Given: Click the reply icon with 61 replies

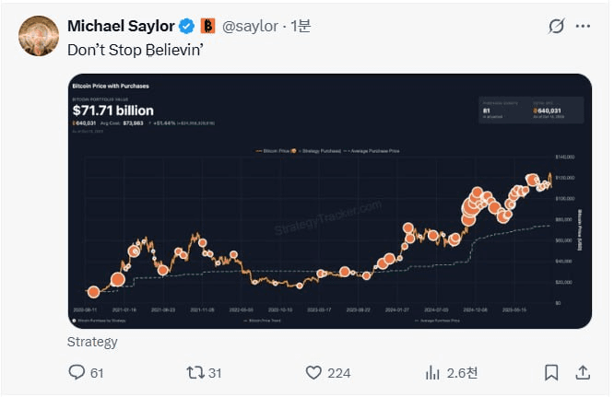Looking at the screenshot, I should click(x=77, y=372).
